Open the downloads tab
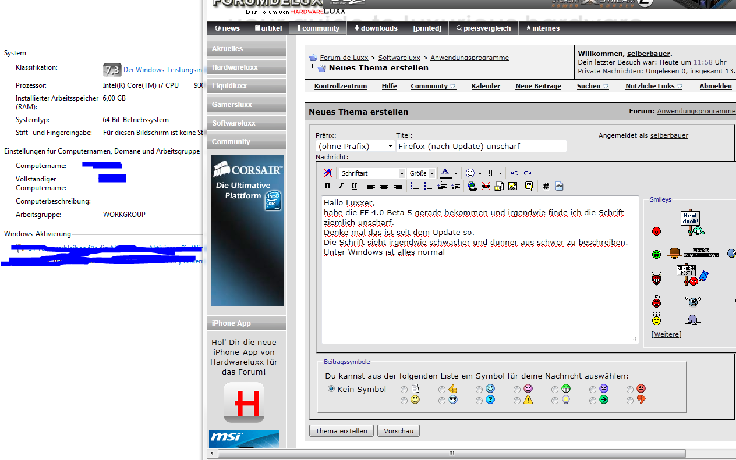This screenshot has height=460, width=736. coord(376,28)
